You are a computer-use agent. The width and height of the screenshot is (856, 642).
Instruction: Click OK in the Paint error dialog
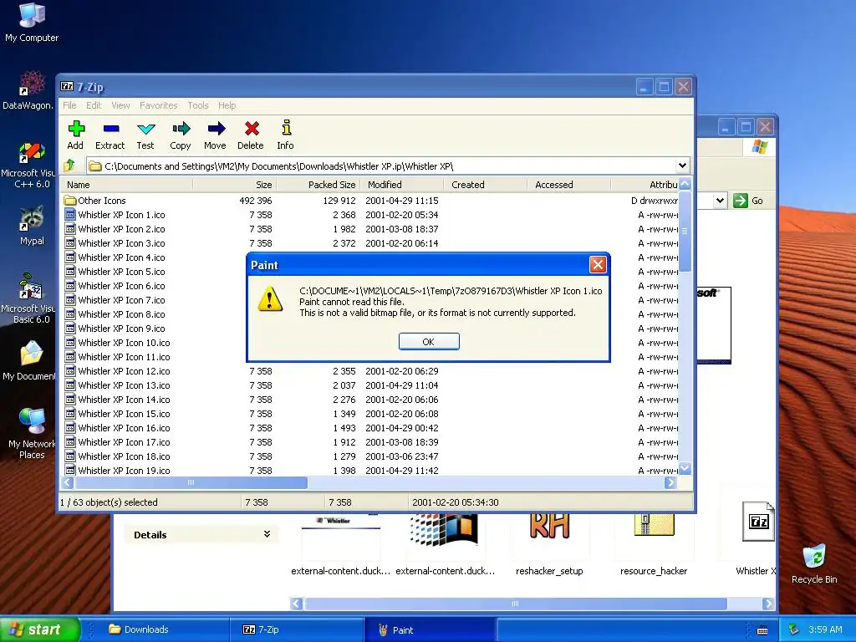(x=429, y=341)
